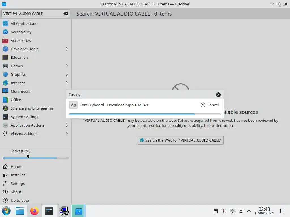Click the Up to date arrow icon
The height and width of the screenshot is (217, 290).
coord(5,200)
